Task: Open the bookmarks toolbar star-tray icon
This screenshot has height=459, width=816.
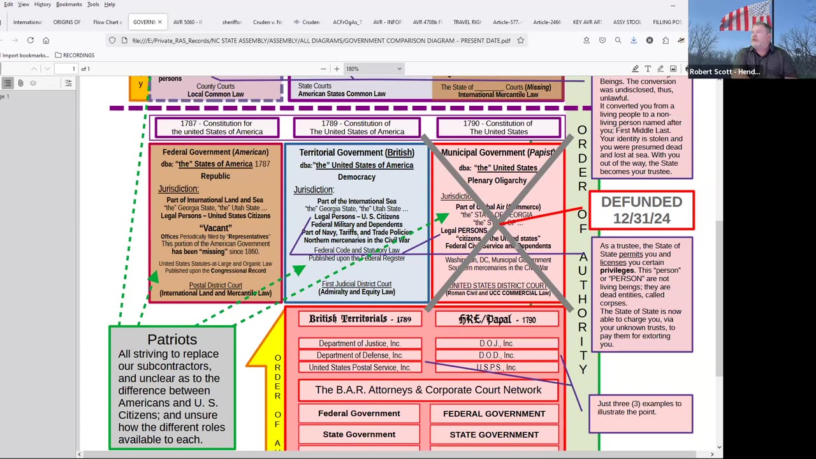Action: [x=586, y=40]
